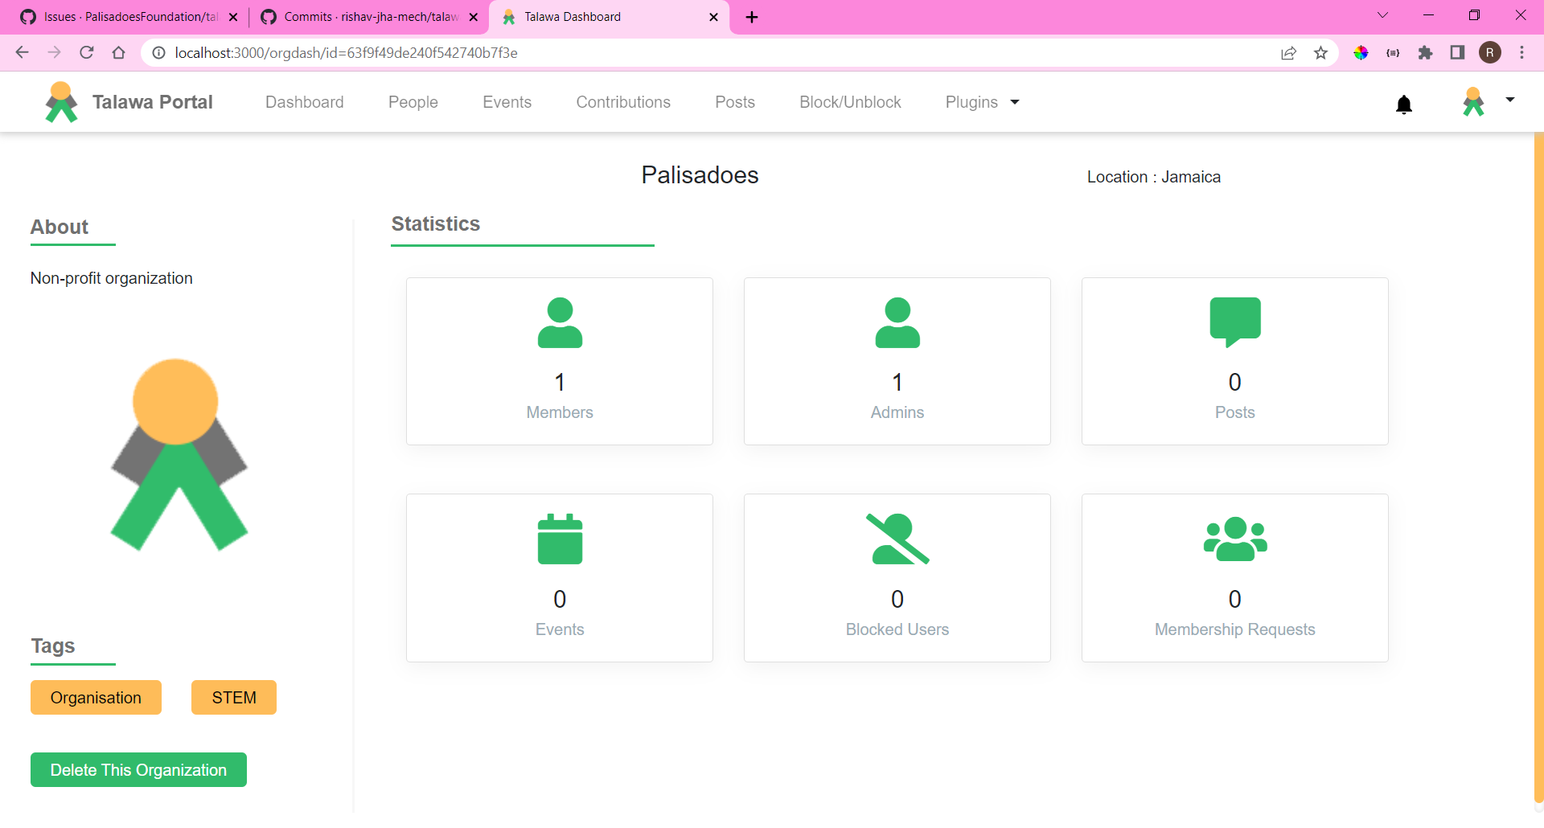Open the color picker extension
The height and width of the screenshot is (828, 1544).
(x=1361, y=53)
